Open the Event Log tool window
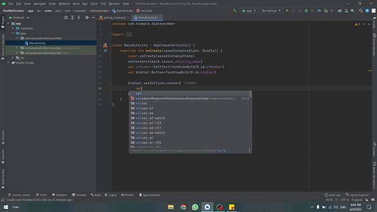This screenshot has height=212, width=377. (x=332, y=195)
